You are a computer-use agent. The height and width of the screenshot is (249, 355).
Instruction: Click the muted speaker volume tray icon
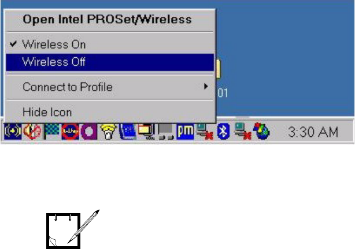(x=32, y=131)
